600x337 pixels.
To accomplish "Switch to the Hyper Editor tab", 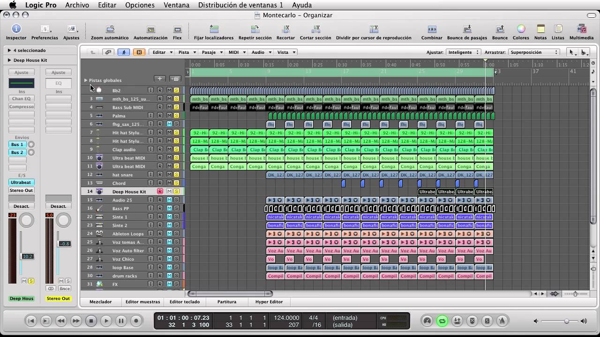I will click(x=269, y=302).
